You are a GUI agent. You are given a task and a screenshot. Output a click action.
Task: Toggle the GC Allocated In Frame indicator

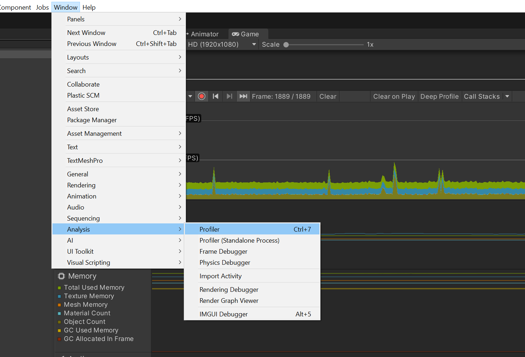(59, 339)
